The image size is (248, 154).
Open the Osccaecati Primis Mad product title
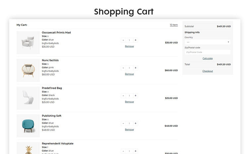point(56,32)
